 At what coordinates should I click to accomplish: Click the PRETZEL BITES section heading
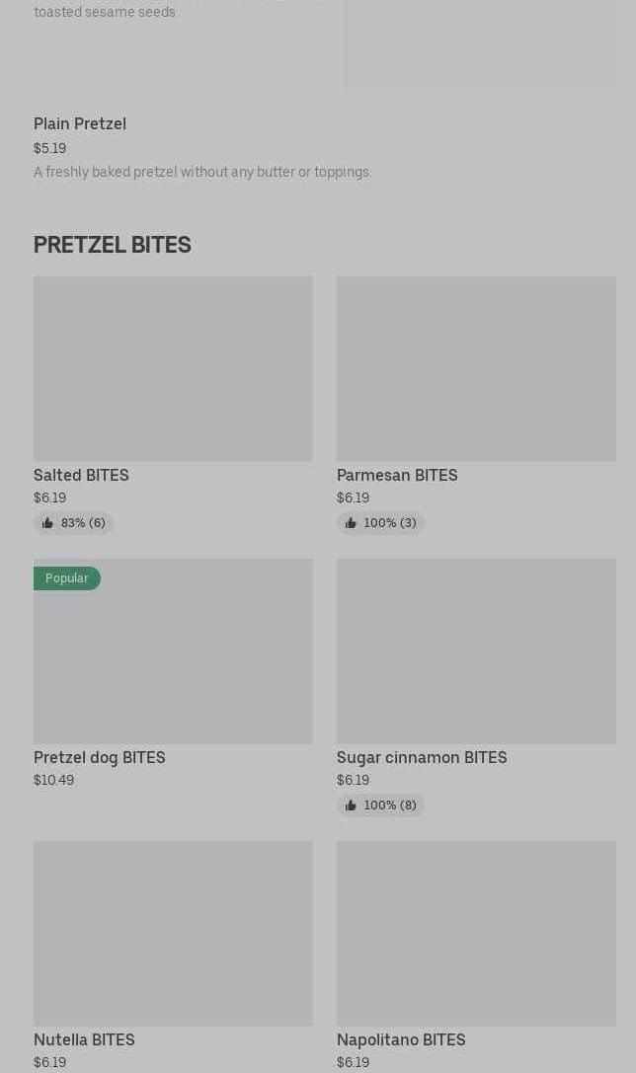pyautogui.click(x=113, y=245)
